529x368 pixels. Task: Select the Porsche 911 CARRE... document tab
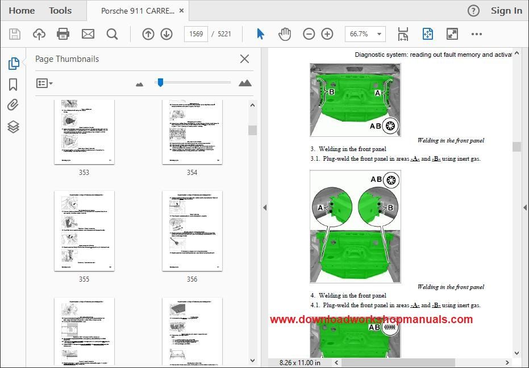(138, 11)
